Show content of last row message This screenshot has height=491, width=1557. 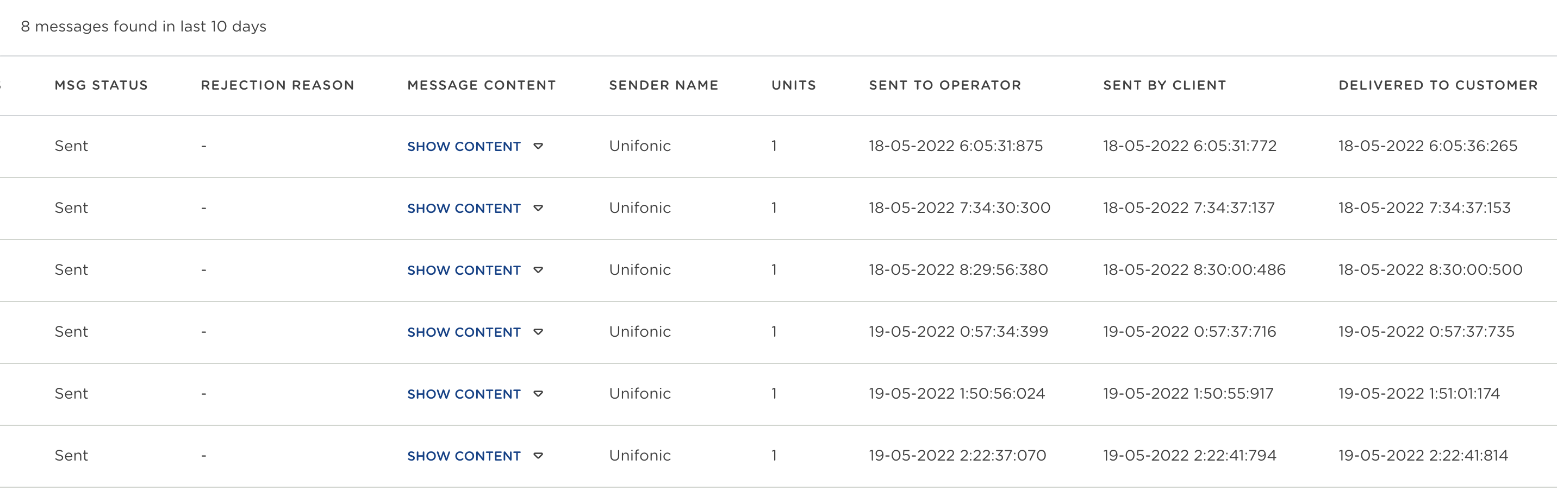click(x=464, y=456)
